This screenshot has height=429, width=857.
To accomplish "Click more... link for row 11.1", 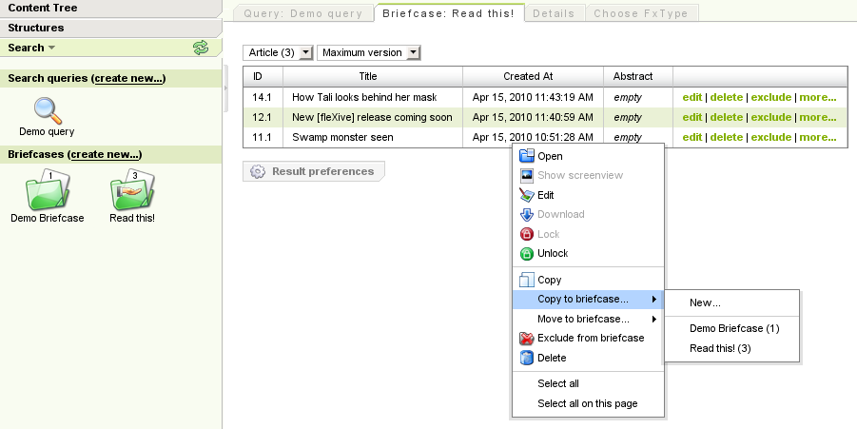I will (x=818, y=137).
